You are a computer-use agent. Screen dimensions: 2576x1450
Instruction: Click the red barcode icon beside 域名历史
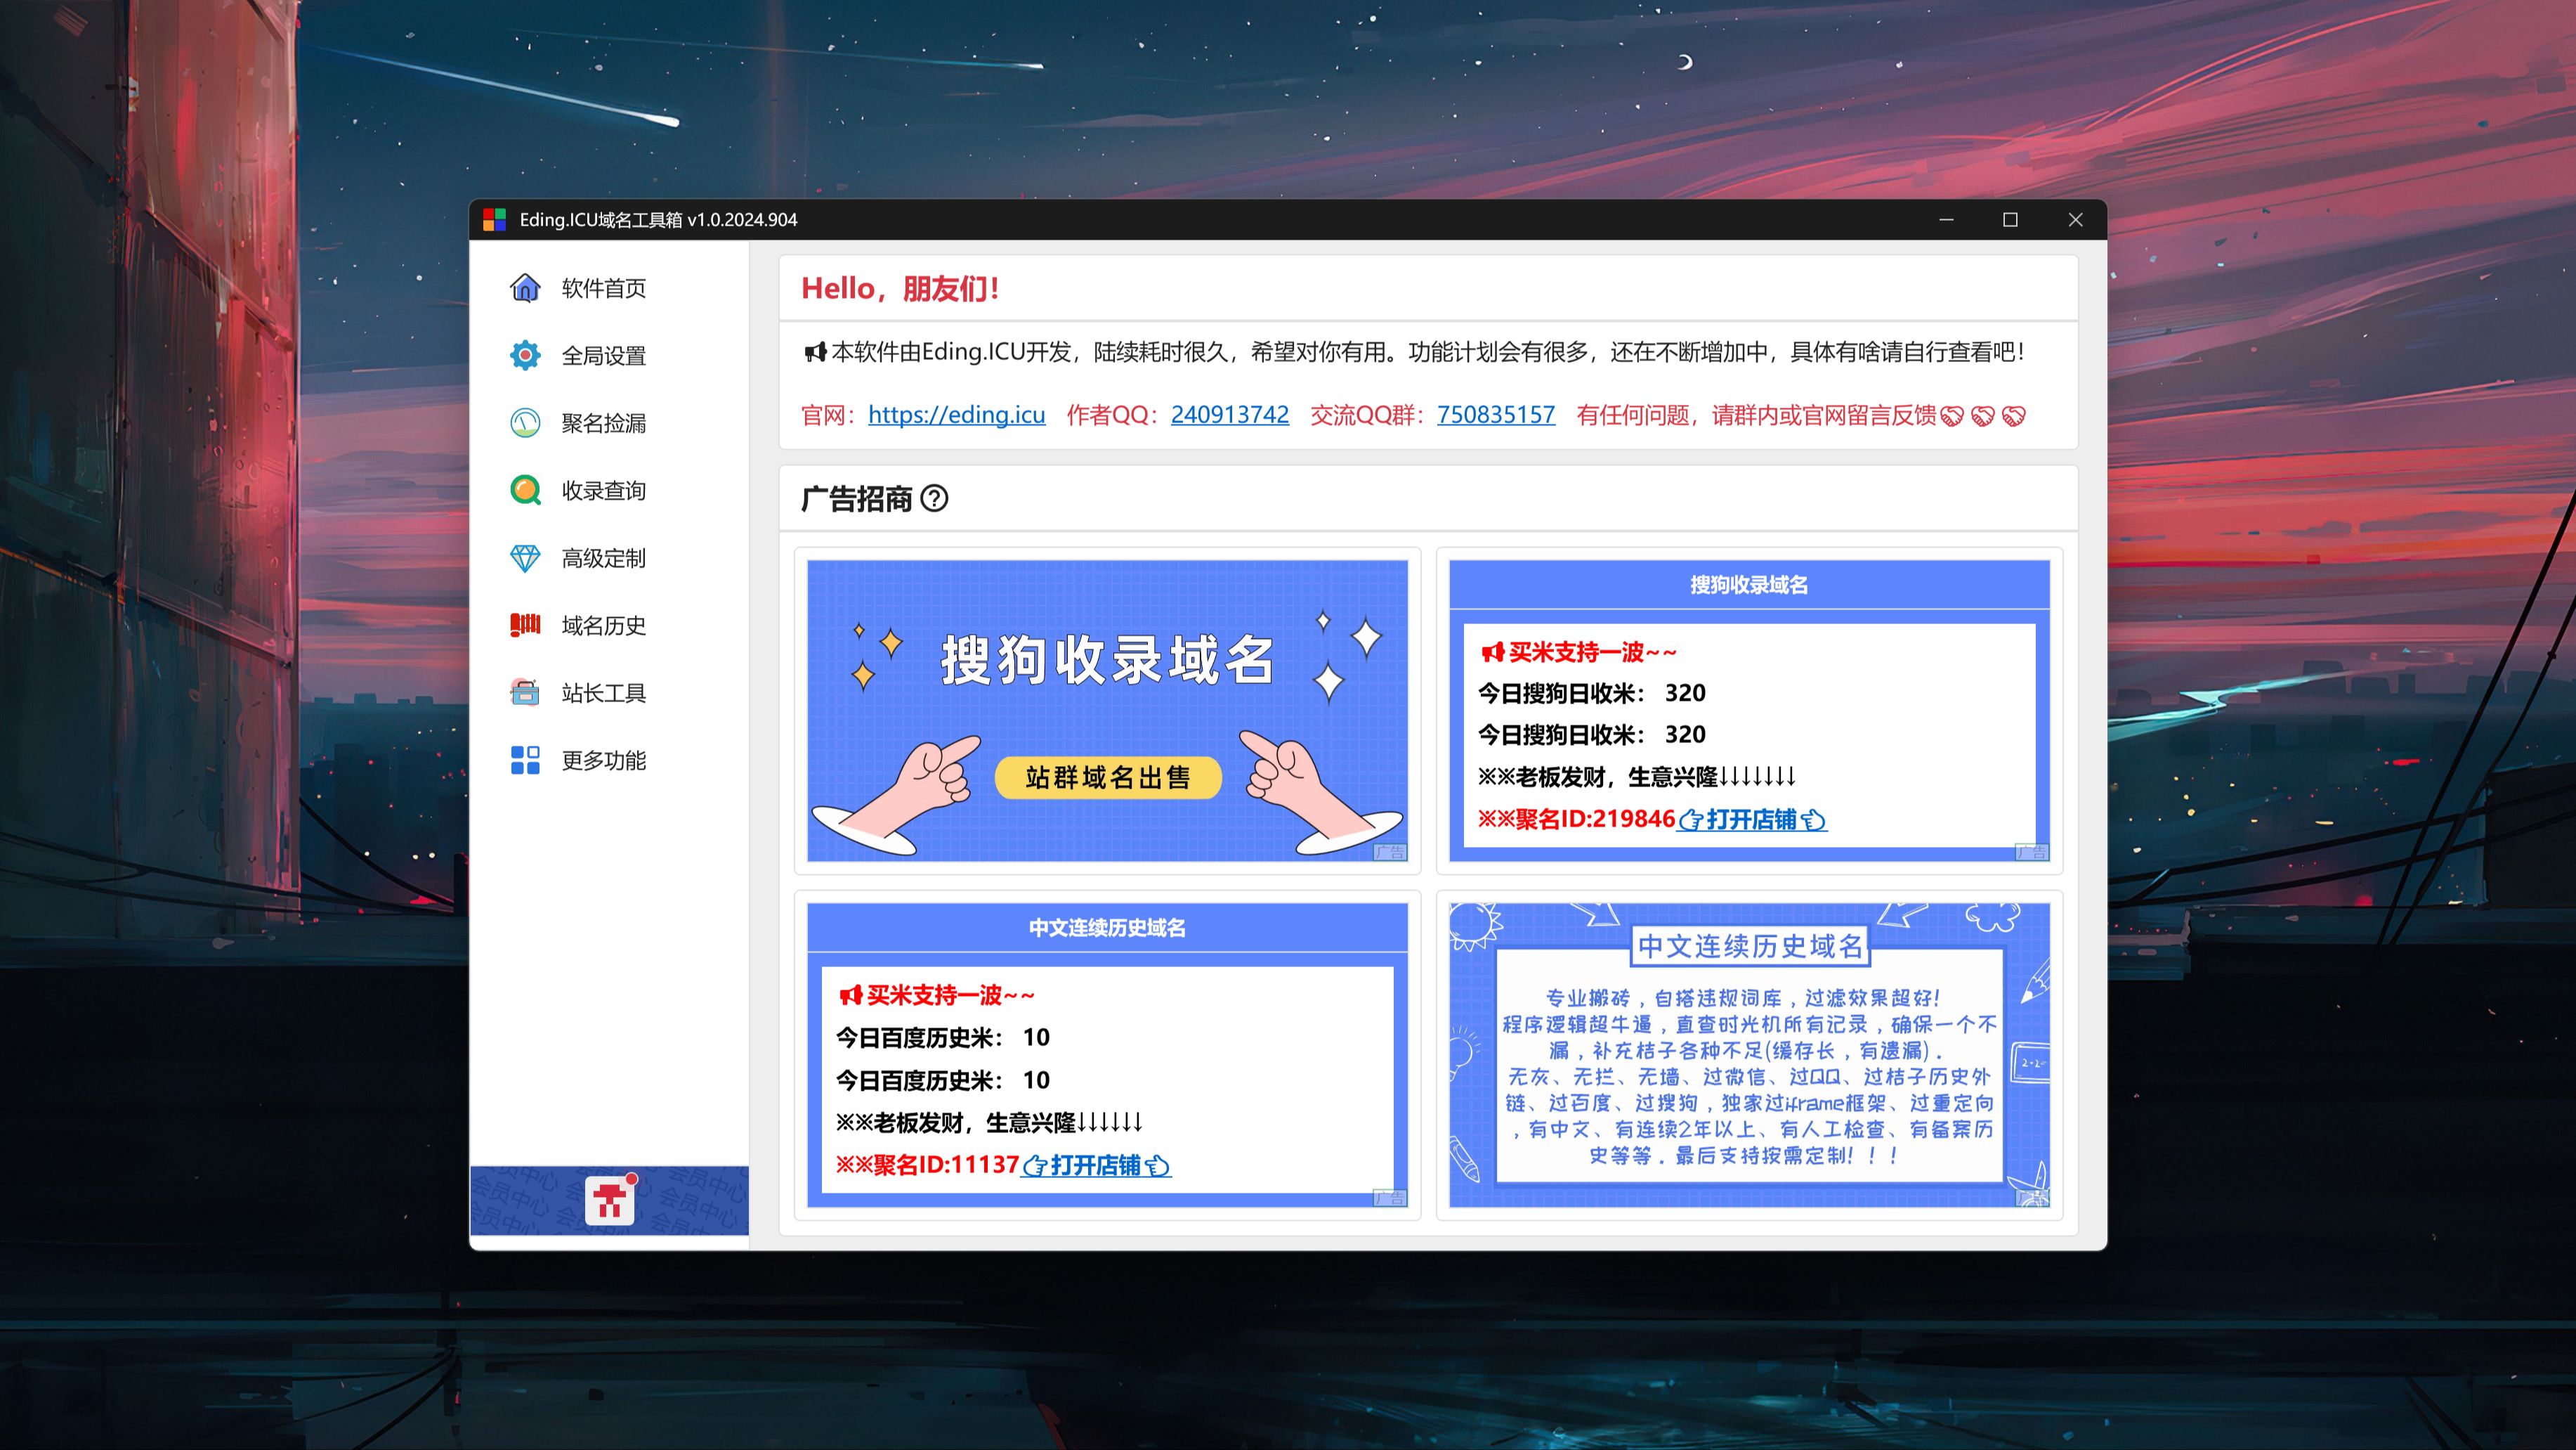click(x=525, y=626)
